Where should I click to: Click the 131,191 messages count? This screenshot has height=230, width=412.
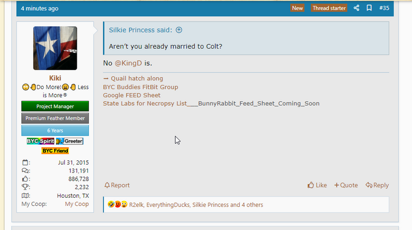pos(79,171)
